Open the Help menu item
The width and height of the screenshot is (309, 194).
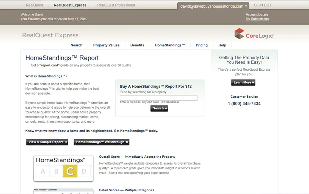pos(222,45)
